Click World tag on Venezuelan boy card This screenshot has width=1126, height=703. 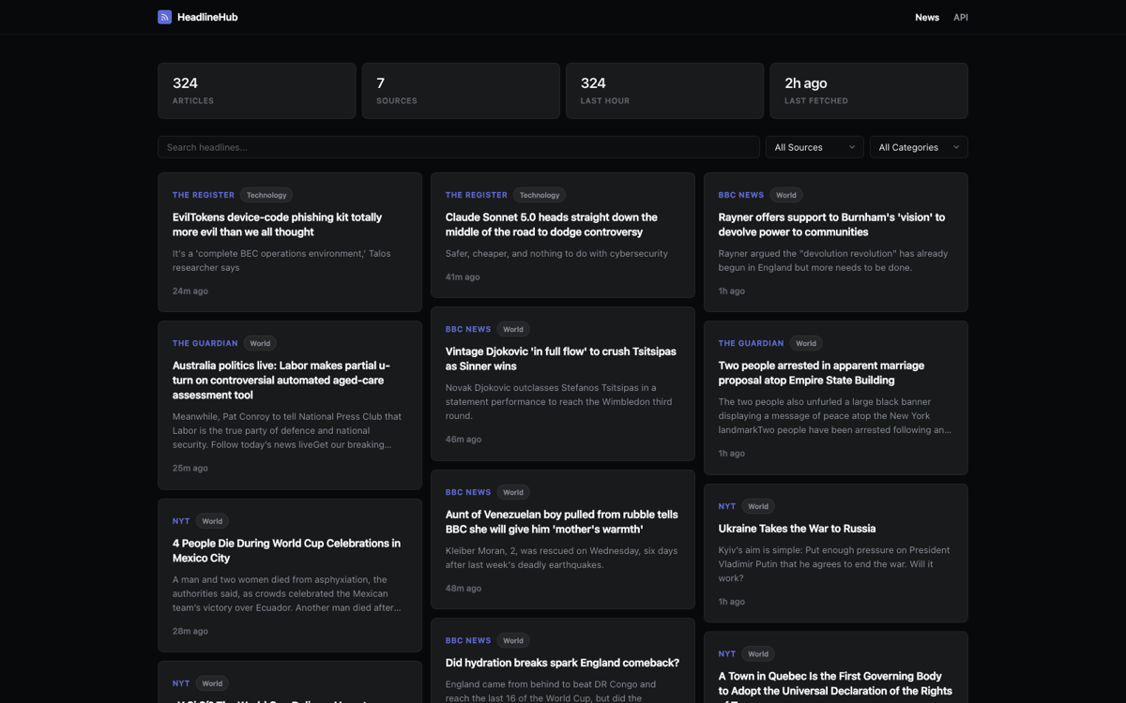click(x=513, y=492)
